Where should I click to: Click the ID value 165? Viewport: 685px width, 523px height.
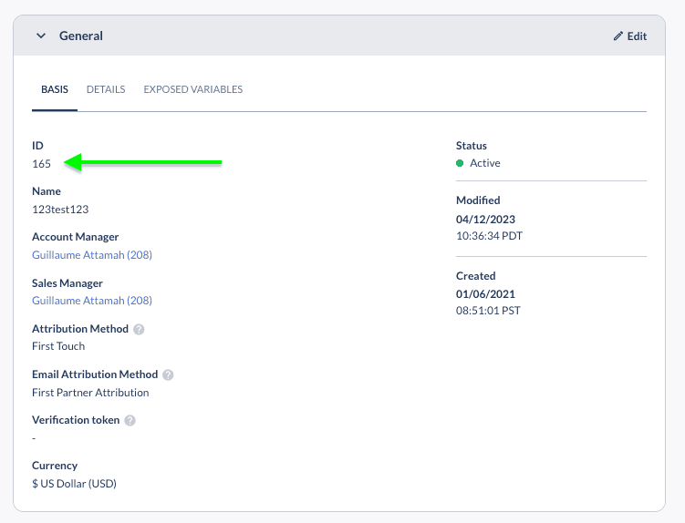coord(42,164)
